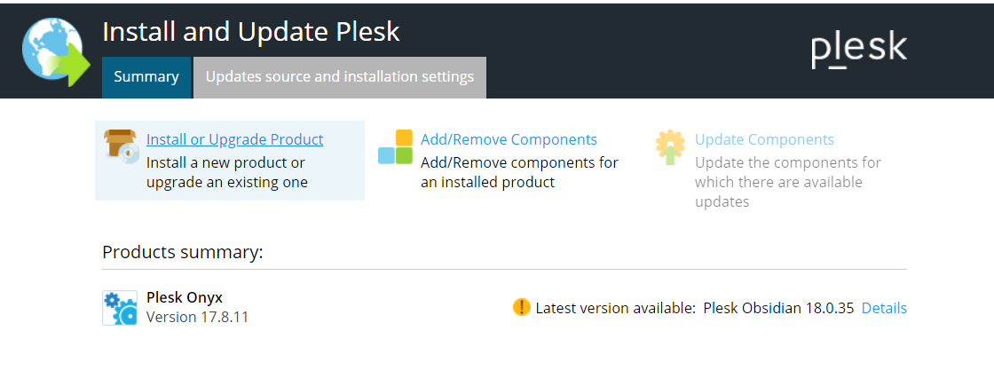Viewport: 994px width, 386px height.
Task: Click the globe with green arrow icon
Action: 56,52
